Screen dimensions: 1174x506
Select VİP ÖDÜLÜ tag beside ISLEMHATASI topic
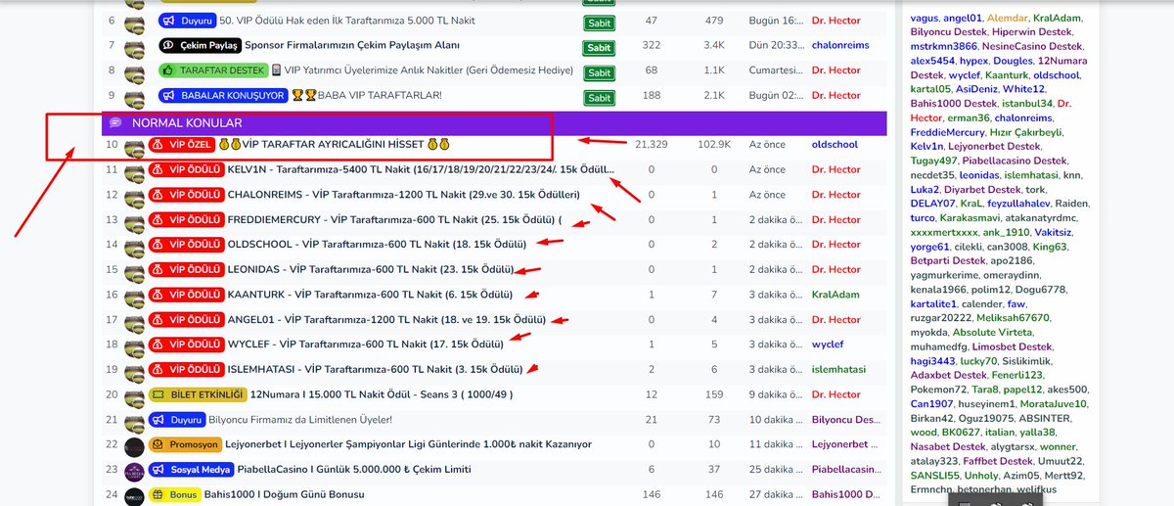pos(186,369)
